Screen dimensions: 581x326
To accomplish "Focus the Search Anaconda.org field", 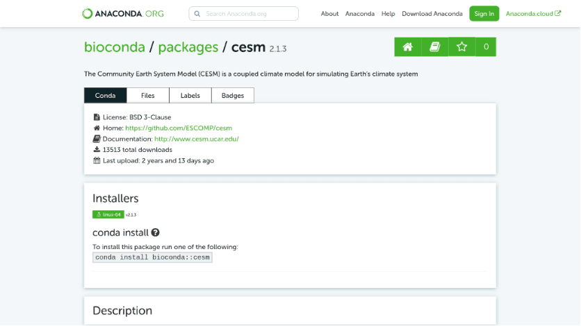I will point(243,14).
